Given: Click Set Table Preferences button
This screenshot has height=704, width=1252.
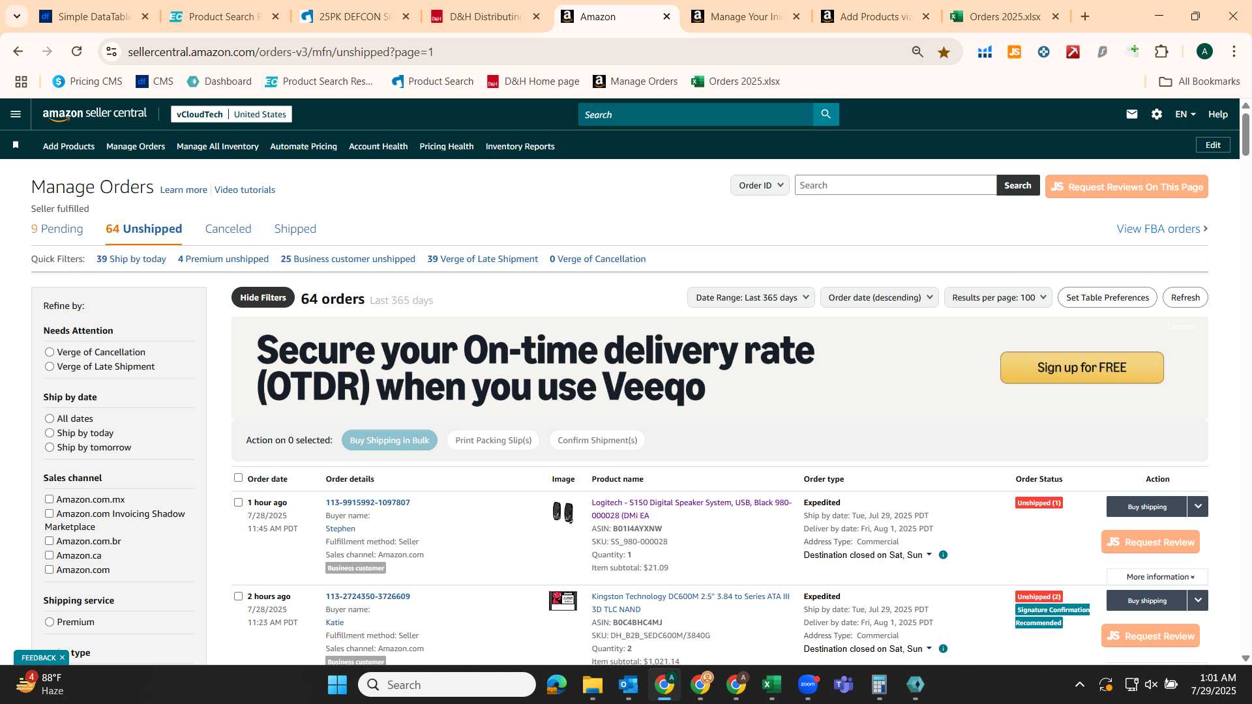Looking at the screenshot, I should (x=1107, y=297).
